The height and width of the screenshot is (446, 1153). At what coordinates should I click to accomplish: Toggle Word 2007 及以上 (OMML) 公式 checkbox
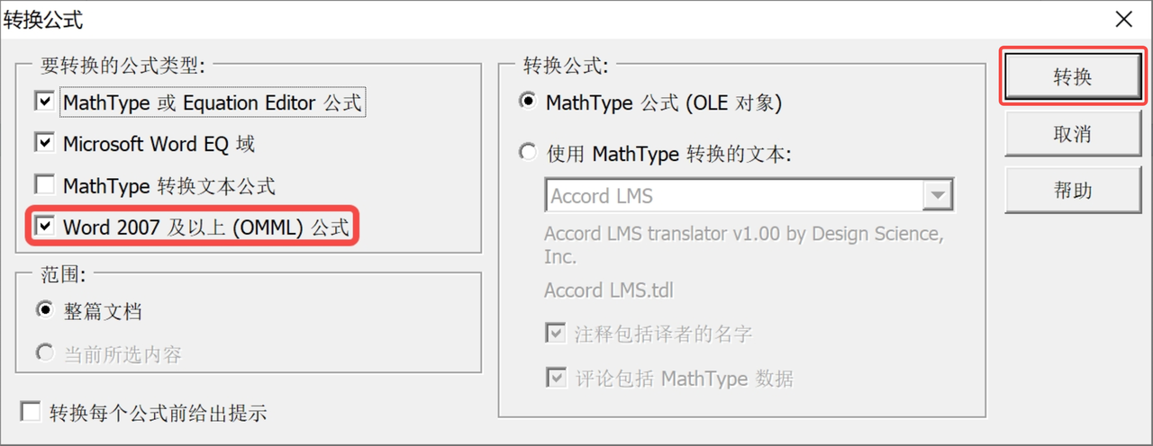44,227
